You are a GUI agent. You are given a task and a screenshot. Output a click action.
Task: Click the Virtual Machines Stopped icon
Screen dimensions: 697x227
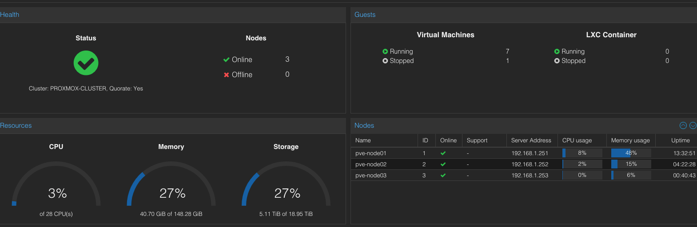point(385,61)
